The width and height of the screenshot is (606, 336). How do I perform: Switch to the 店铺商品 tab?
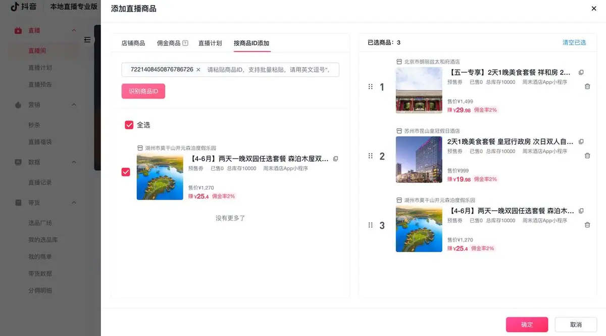[133, 43]
